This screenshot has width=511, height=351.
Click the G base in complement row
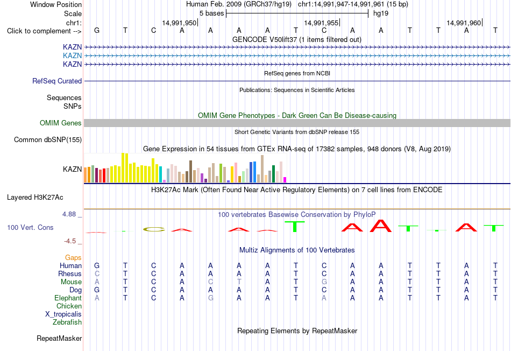[x=97, y=30]
